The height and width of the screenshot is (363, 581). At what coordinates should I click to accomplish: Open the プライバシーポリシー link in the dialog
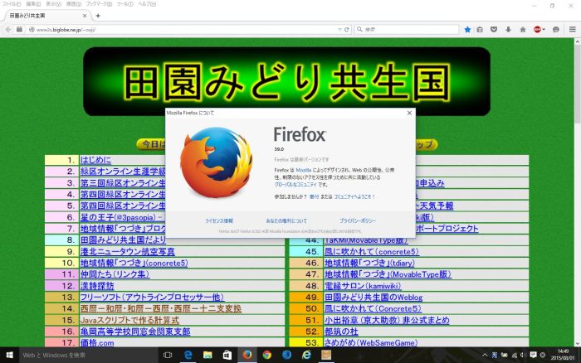(358, 221)
